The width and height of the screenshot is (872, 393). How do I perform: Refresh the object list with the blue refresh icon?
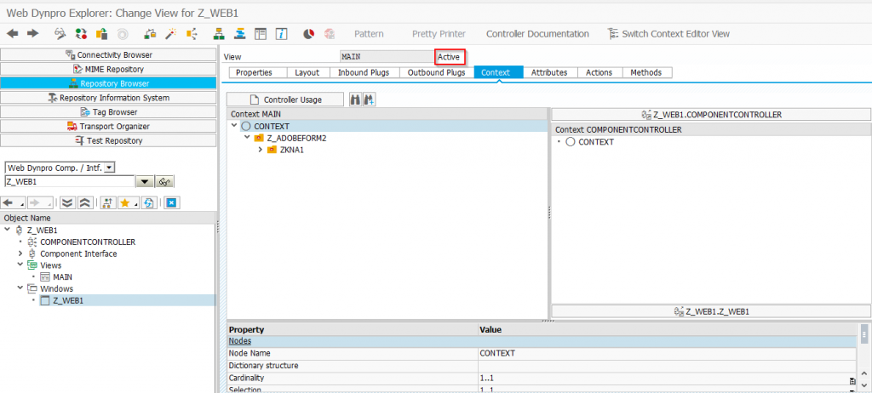click(148, 203)
